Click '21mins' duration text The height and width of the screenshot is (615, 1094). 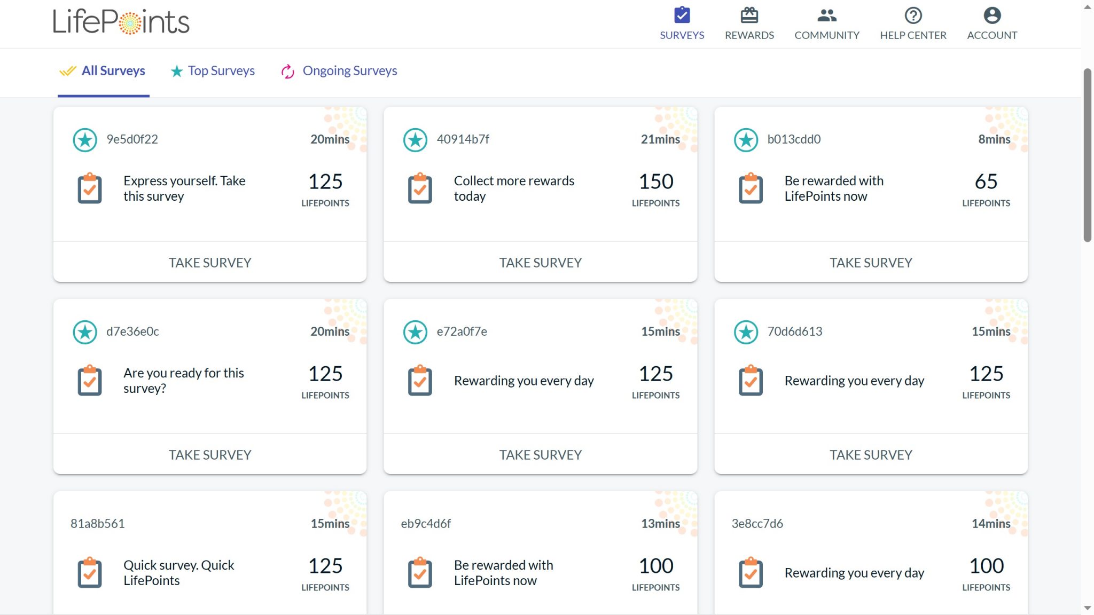660,139
